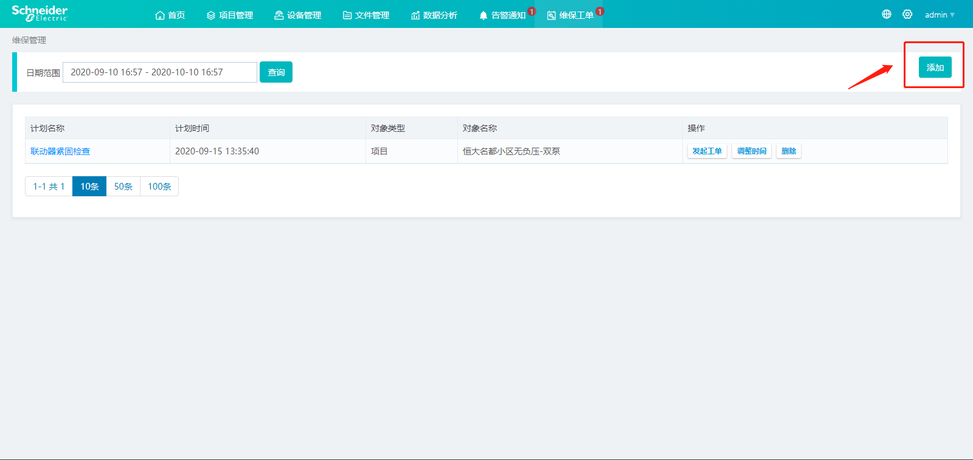Viewport: 973px width, 460px height.
Task: Click the 删除 button
Action: (789, 151)
